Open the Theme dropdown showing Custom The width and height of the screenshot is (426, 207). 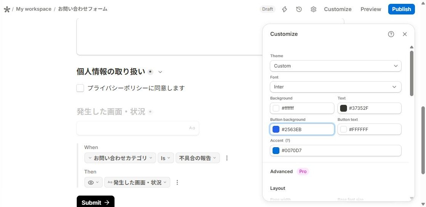pos(336,66)
